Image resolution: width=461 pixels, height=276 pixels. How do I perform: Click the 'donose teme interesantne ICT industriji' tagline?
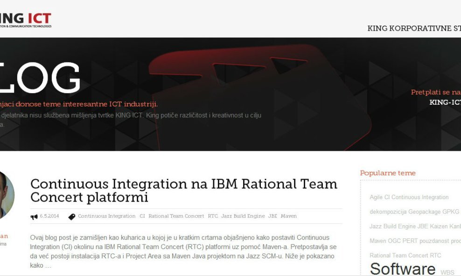(86, 104)
